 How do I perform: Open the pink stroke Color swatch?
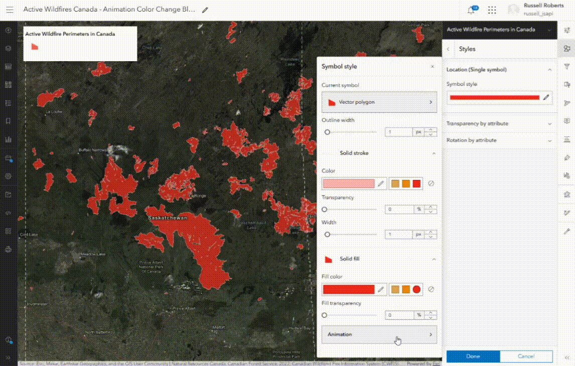(349, 184)
